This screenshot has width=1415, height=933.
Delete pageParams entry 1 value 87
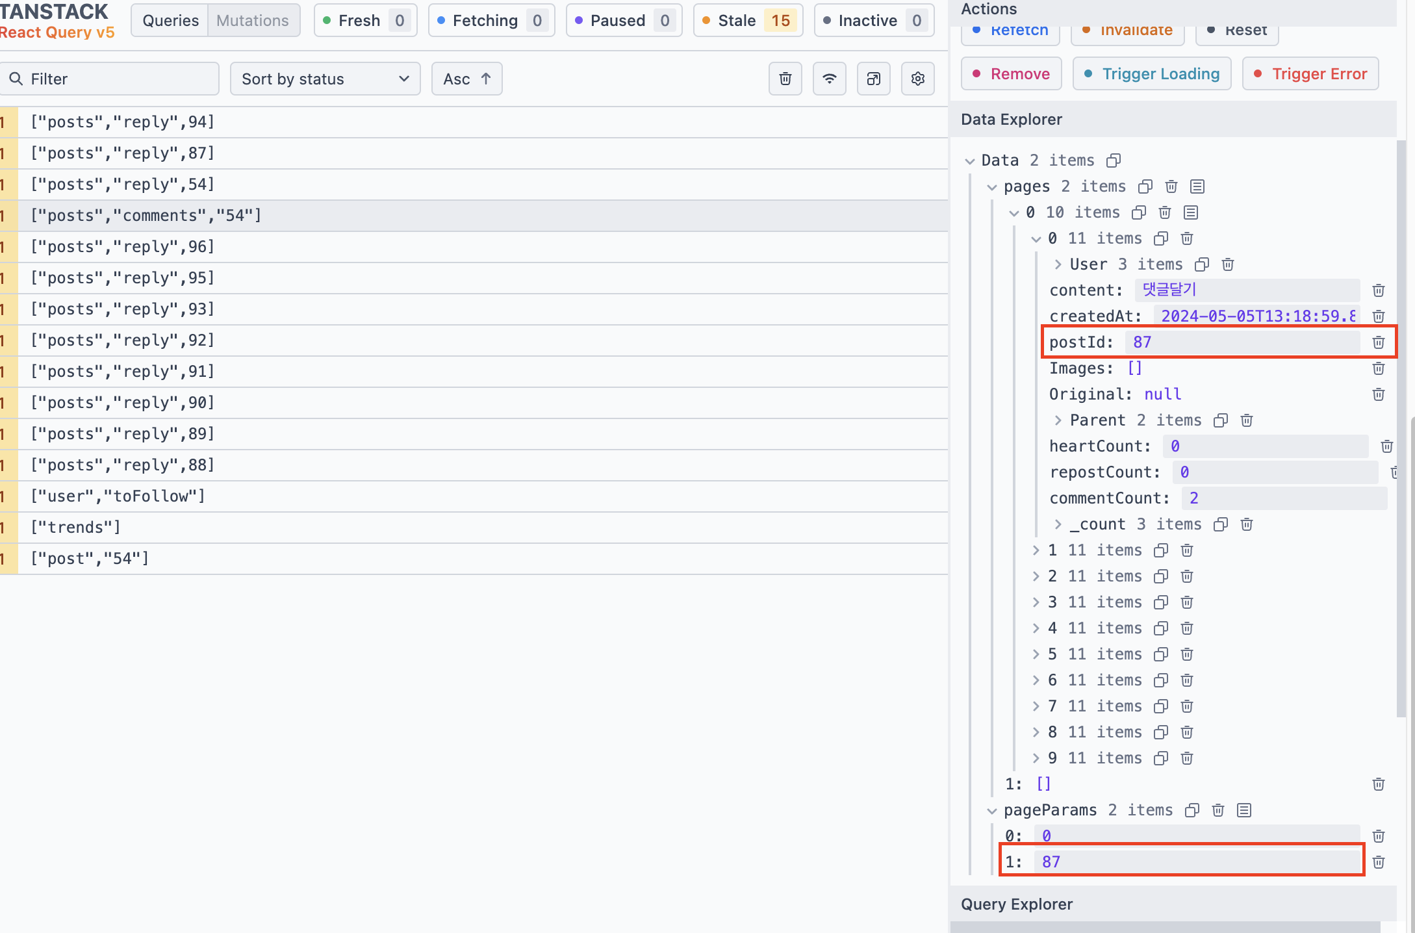(x=1379, y=862)
